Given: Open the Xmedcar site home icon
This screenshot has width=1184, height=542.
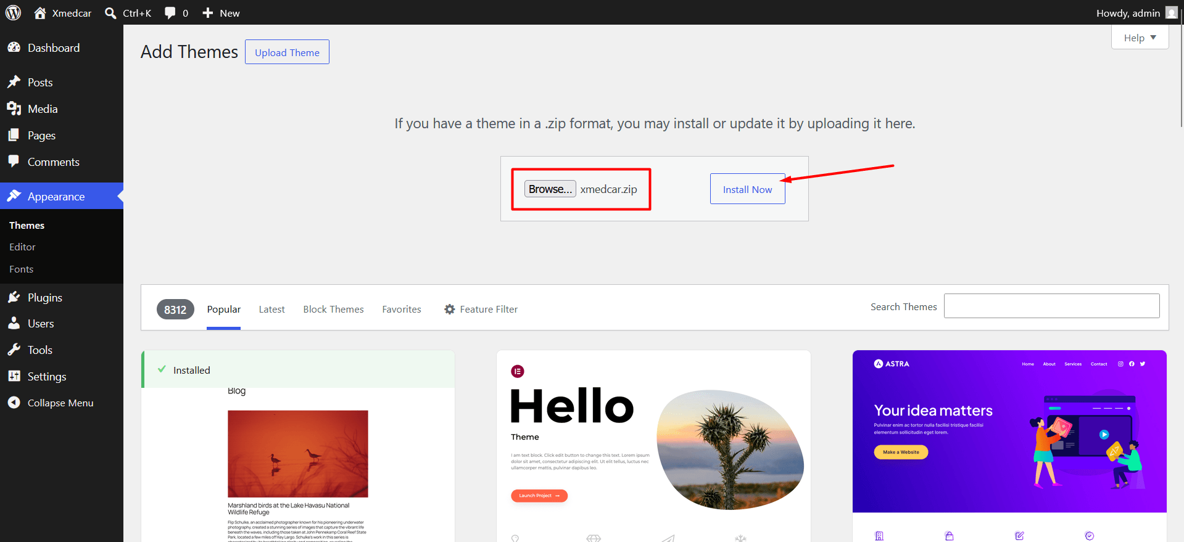Looking at the screenshot, I should point(40,13).
